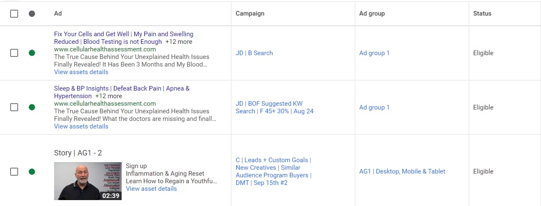Select the Fix Your Cells ad checkbox
Screen dimensions: 541x206
tap(14, 53)
